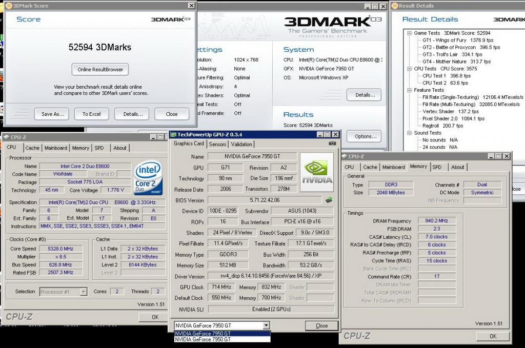Screen dimensions: 525x348
Task: Click the Core Speed value 5328.0 MHz
Action: [x=60, y=249]
